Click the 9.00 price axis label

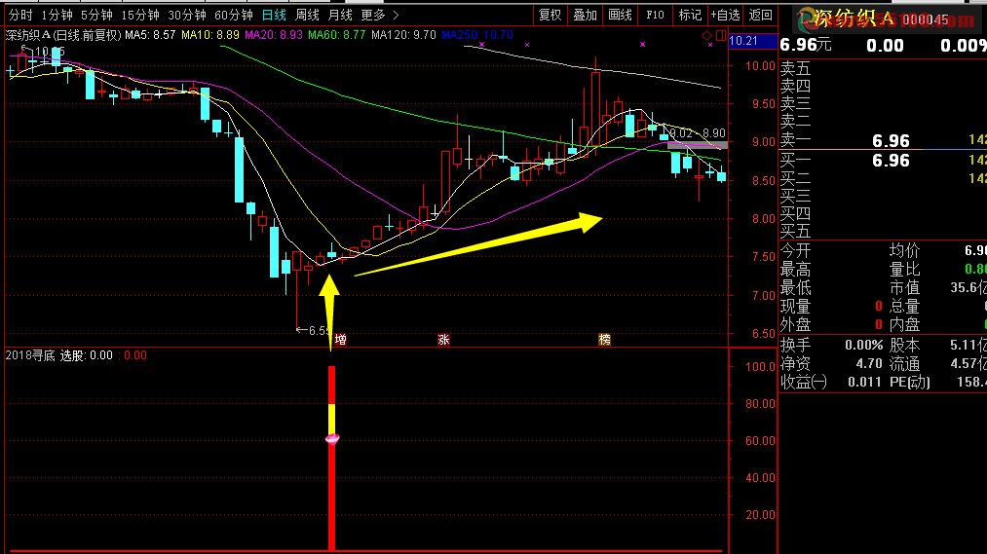click(x=764, y=142)
